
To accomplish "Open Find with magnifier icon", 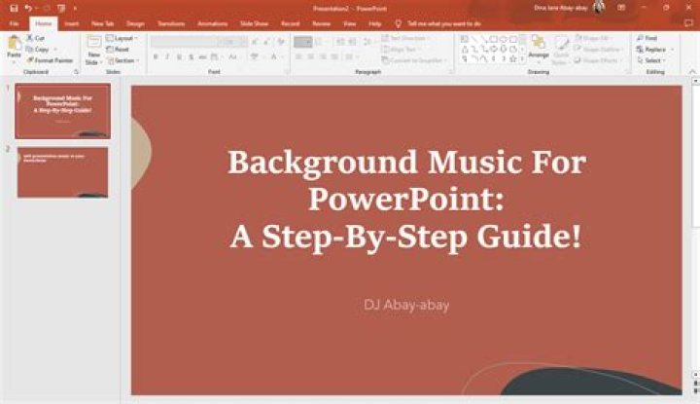I will point(640,38).
